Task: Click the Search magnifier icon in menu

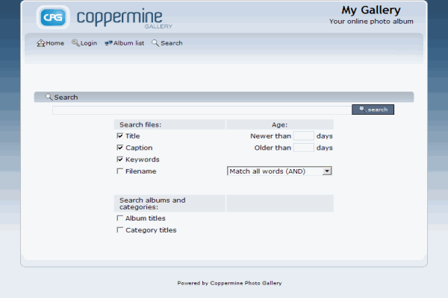Action: [155, 43]
